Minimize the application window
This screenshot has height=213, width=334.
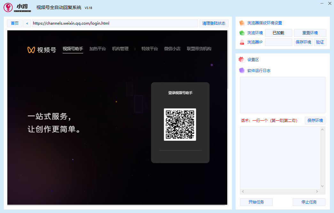click(x=322, y=4)
